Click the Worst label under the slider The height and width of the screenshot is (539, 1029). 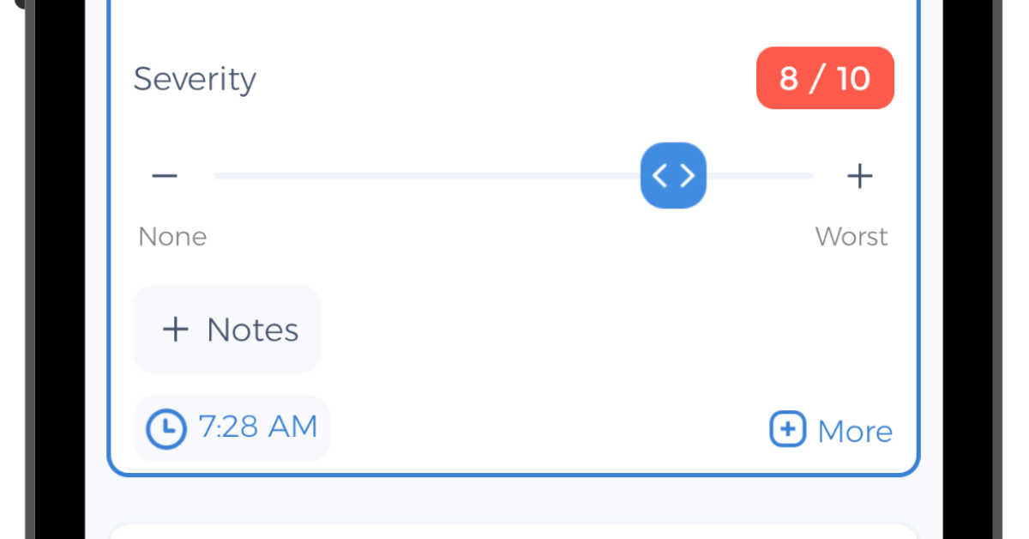click(851, 237)
